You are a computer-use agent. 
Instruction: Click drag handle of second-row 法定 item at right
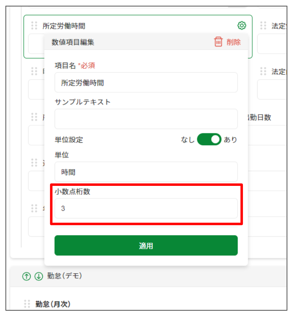tap(263, 71)
